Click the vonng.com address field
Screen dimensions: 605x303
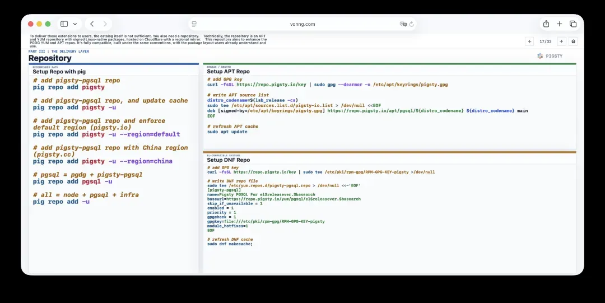coord(302,24)
